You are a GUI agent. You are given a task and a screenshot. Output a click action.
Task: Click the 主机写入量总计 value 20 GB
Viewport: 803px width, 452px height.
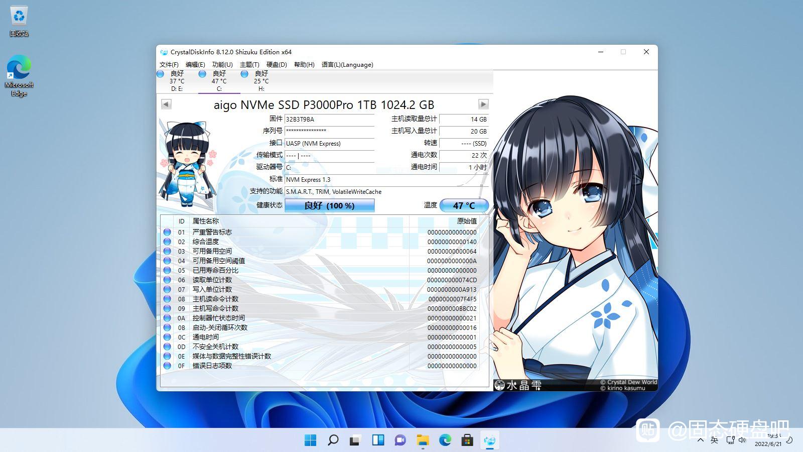(x=464, y=131)
